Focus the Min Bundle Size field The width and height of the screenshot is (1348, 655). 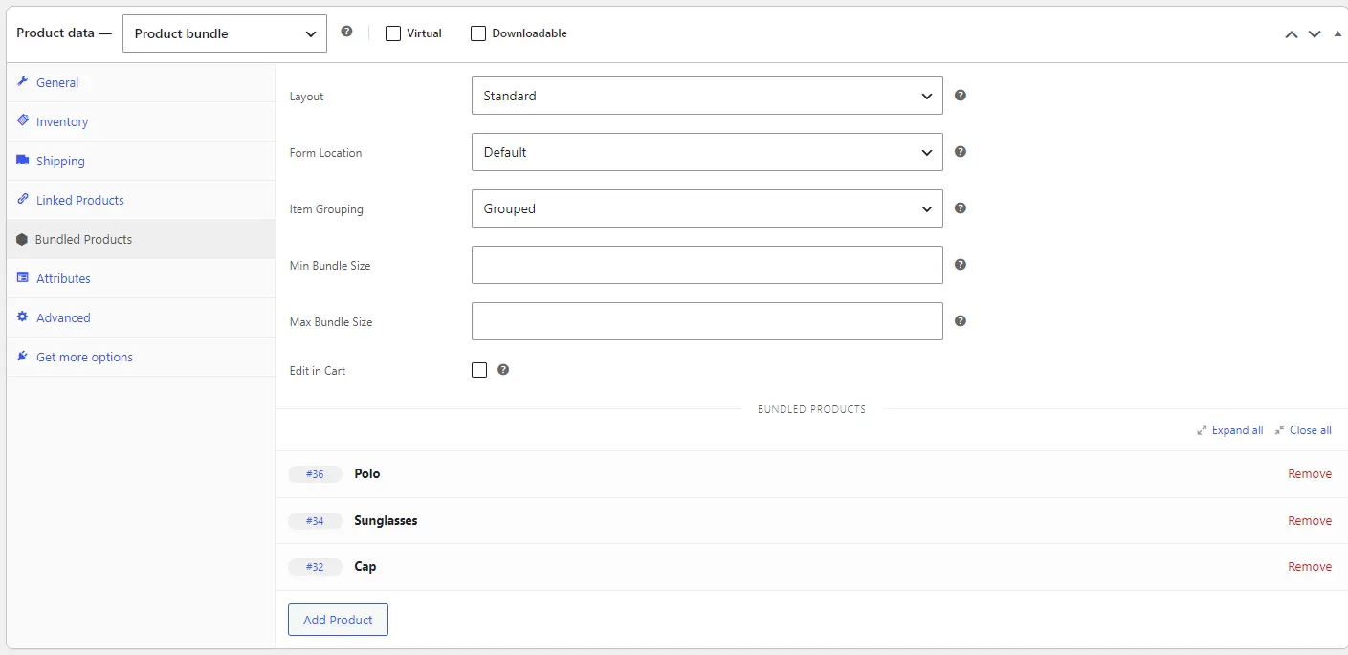707,265
